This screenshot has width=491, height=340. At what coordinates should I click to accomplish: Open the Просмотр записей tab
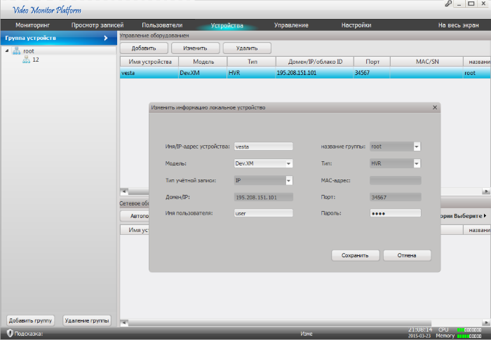tap(97, 25)
